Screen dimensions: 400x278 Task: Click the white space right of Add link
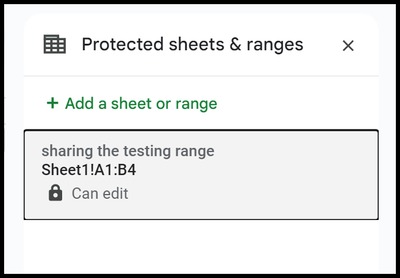[296, 104]
